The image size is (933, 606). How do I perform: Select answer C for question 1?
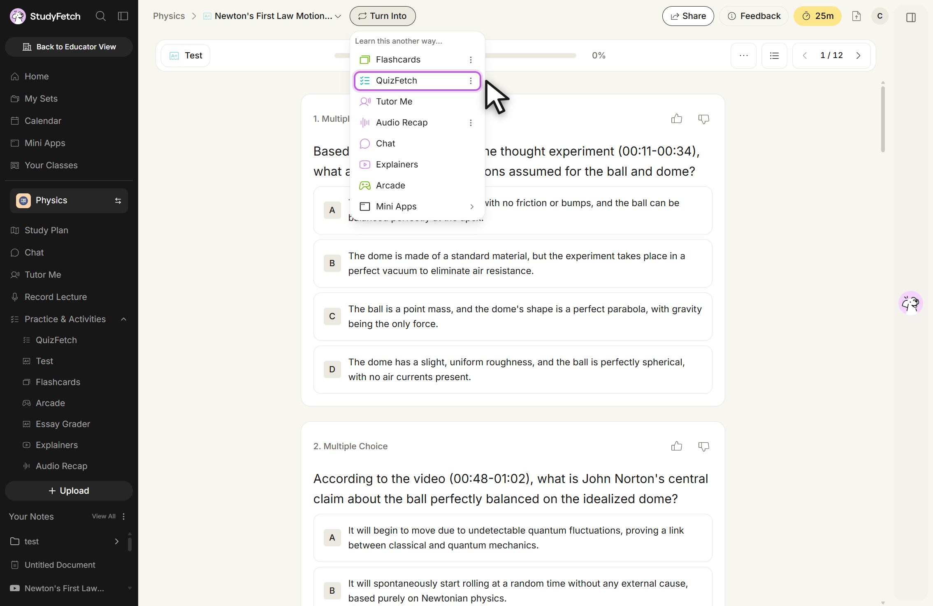coord(513,316)
